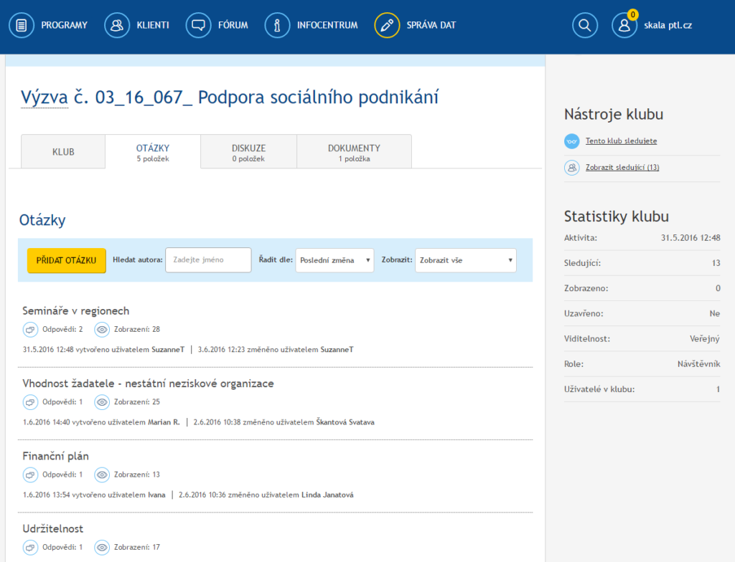Switch to the Diskuze tab
The width and height of the screenshot is (735, 562).
[x=248, y=152]
